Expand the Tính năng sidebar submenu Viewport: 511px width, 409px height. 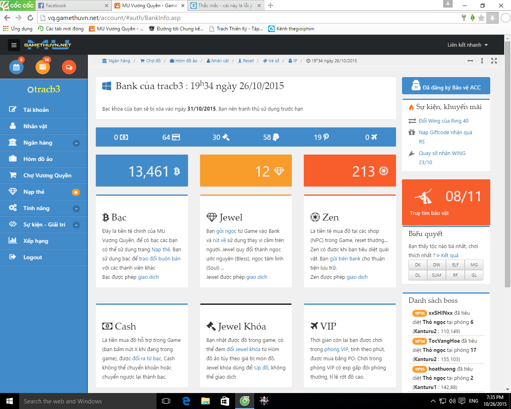tap(76, 208)
